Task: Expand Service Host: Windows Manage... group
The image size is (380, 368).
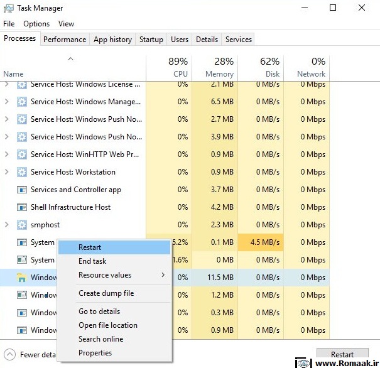Action: [7, 102]
